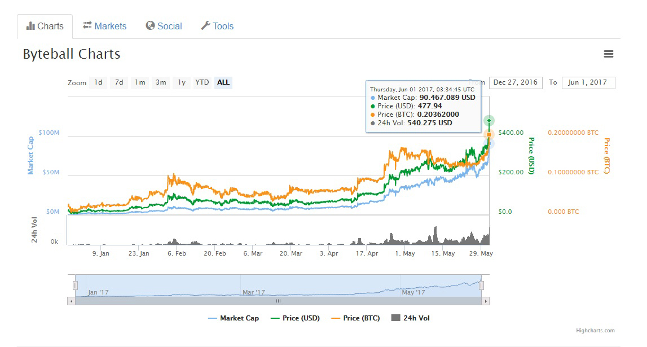This screenshot has height=347, width=647.
Task: Open the chart hamburger context menu
Action: coord(608,54)
